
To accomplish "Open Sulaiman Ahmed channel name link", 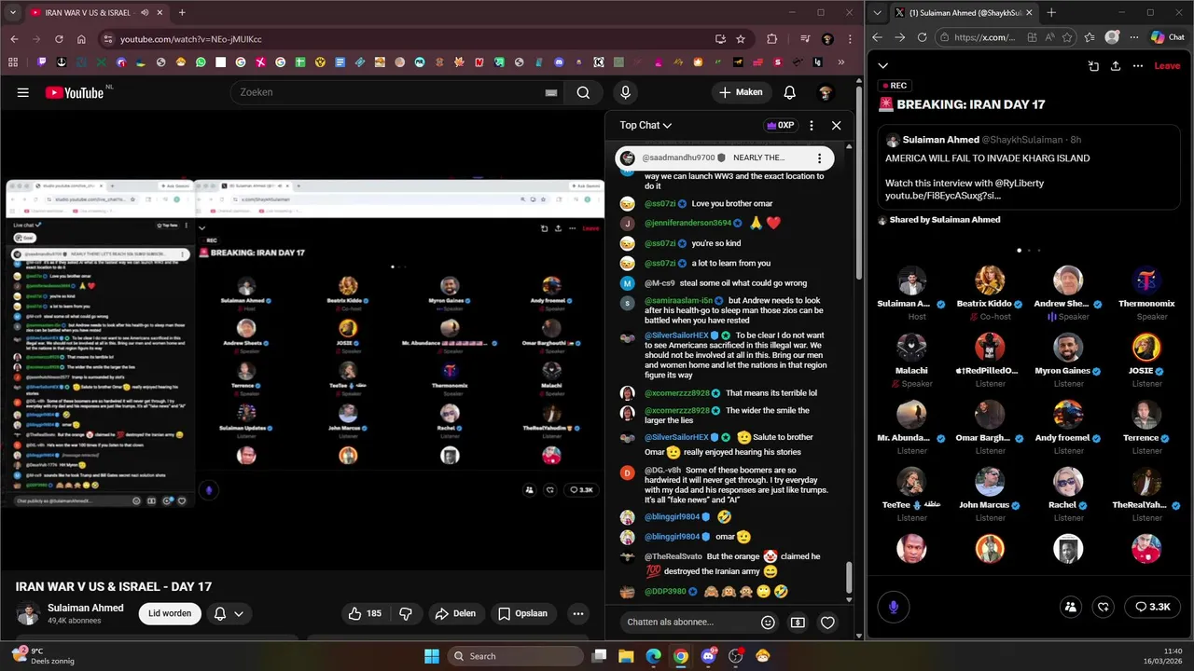I will click(x=86, y=608).
